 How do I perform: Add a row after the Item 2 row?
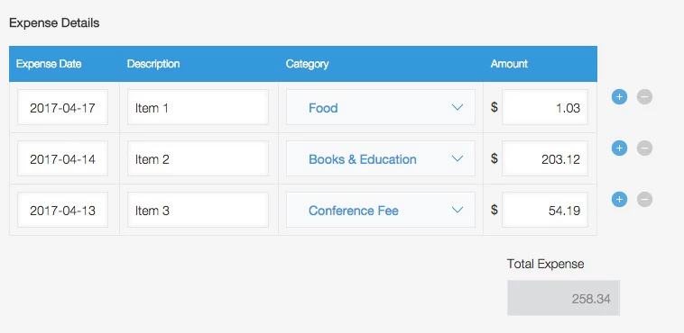click(x=619, y=148)
